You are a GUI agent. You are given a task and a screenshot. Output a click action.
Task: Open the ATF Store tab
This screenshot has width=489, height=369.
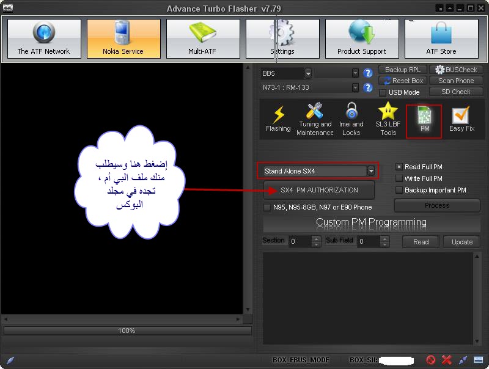pos(441,38)
